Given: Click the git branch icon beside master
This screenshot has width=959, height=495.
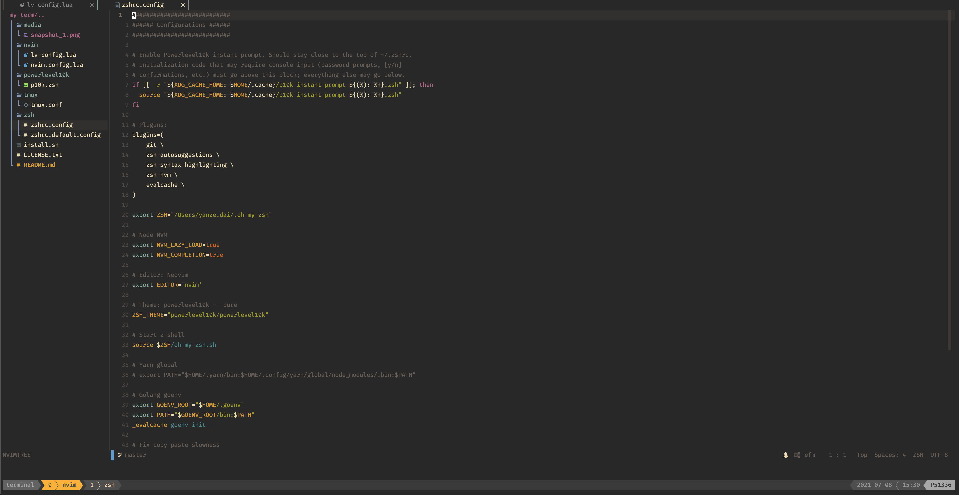Looking at the screenshot, I should tap(120, 455).
